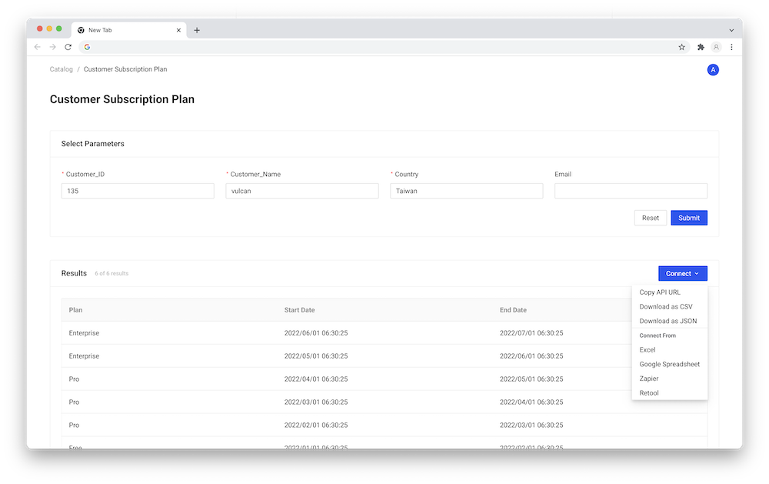769x484 pixels.
Task: Open the Chrome three-dot menu
Action: 731,47
